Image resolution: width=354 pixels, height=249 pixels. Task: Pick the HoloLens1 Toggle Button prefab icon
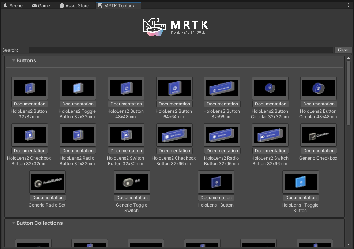(x=301, y=182)
